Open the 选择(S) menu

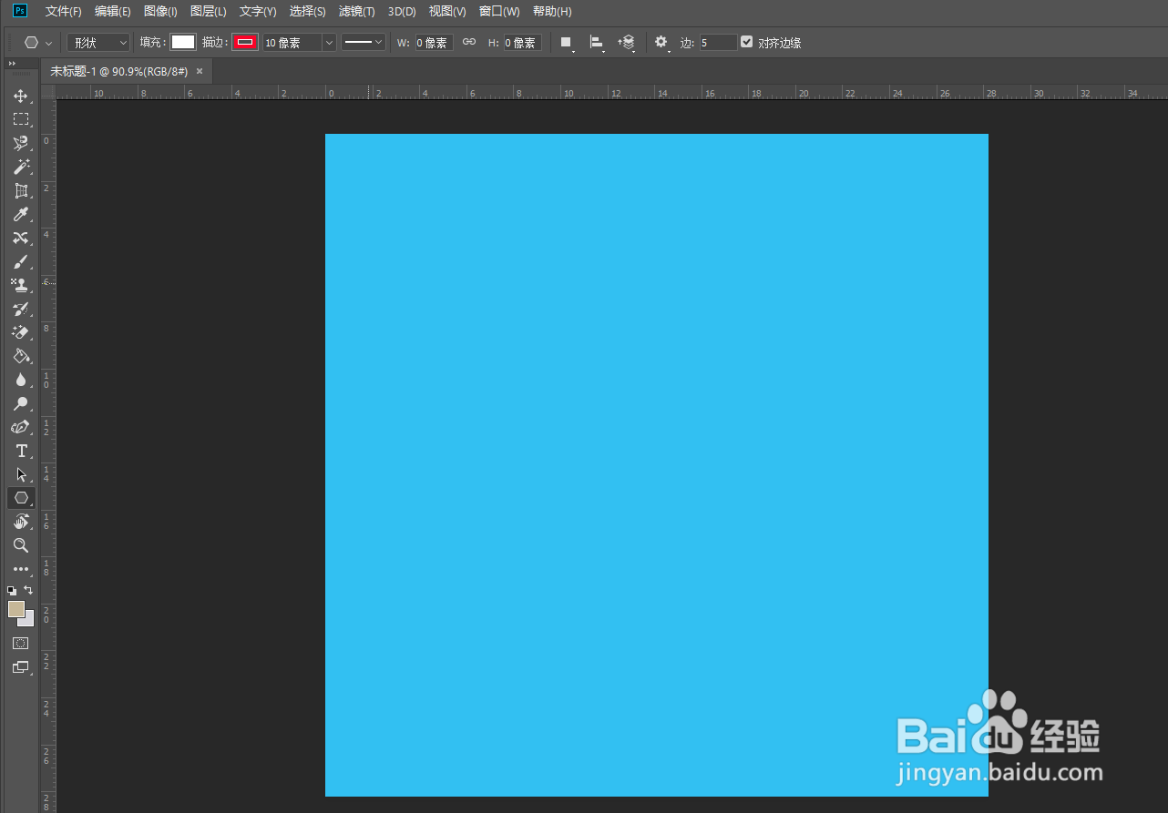coord(308,11)
